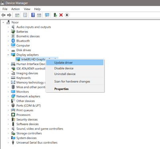Click the Storage controllers icon
The height and width of the screenshot is (149, 160).
coord(13,133)
